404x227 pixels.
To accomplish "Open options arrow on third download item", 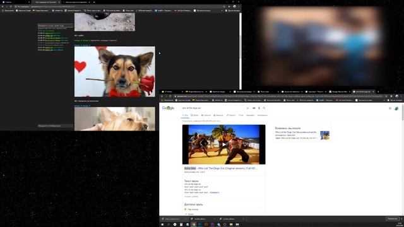I will click(x=244, y=219).
